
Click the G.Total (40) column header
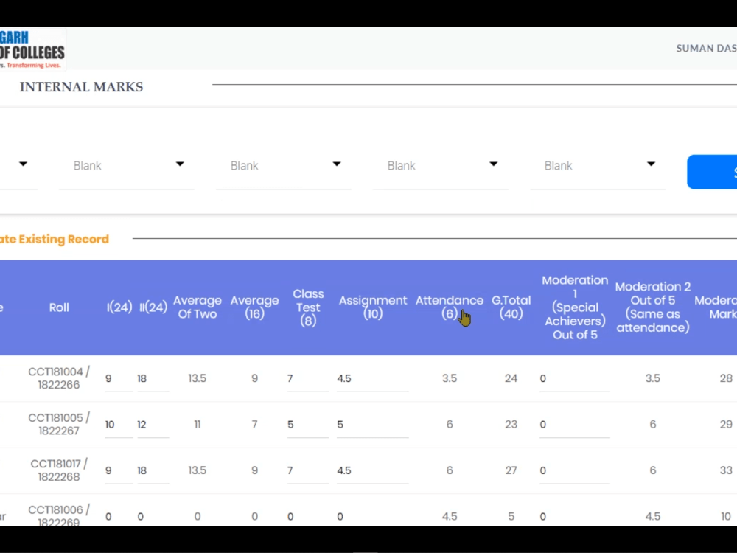[x=511, y=307]
